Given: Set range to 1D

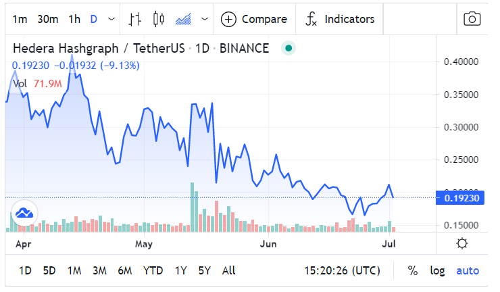Looking at the screenshot, I should [x=25, y=270].
